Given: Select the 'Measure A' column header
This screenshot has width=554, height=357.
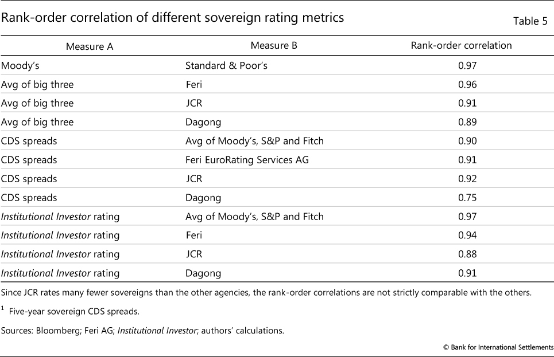Looking at the screenshot, I should click(90, 46).
